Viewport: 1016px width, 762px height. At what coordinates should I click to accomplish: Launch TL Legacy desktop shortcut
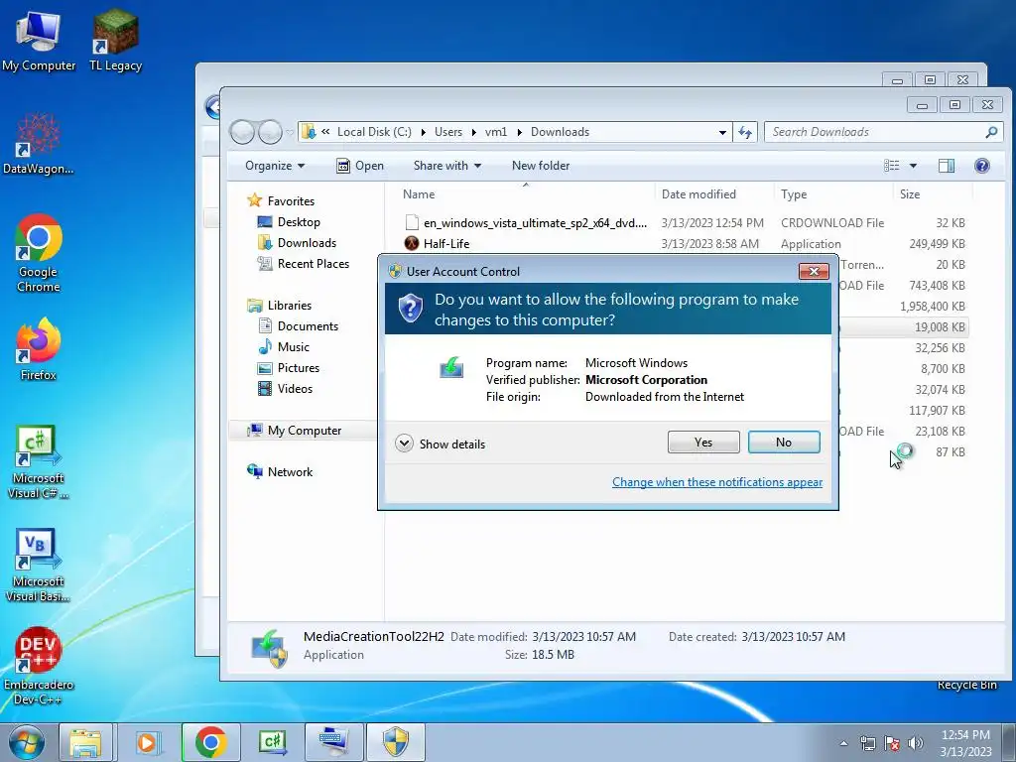pos(115,41)
